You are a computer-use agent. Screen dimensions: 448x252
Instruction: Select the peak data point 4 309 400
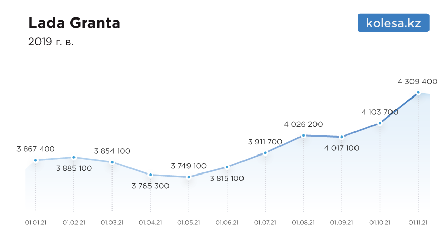pyautogui.click(x=418, y=92)
